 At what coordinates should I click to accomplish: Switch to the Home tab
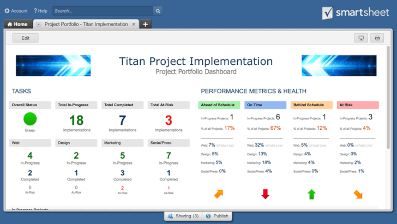pos(17,25)
